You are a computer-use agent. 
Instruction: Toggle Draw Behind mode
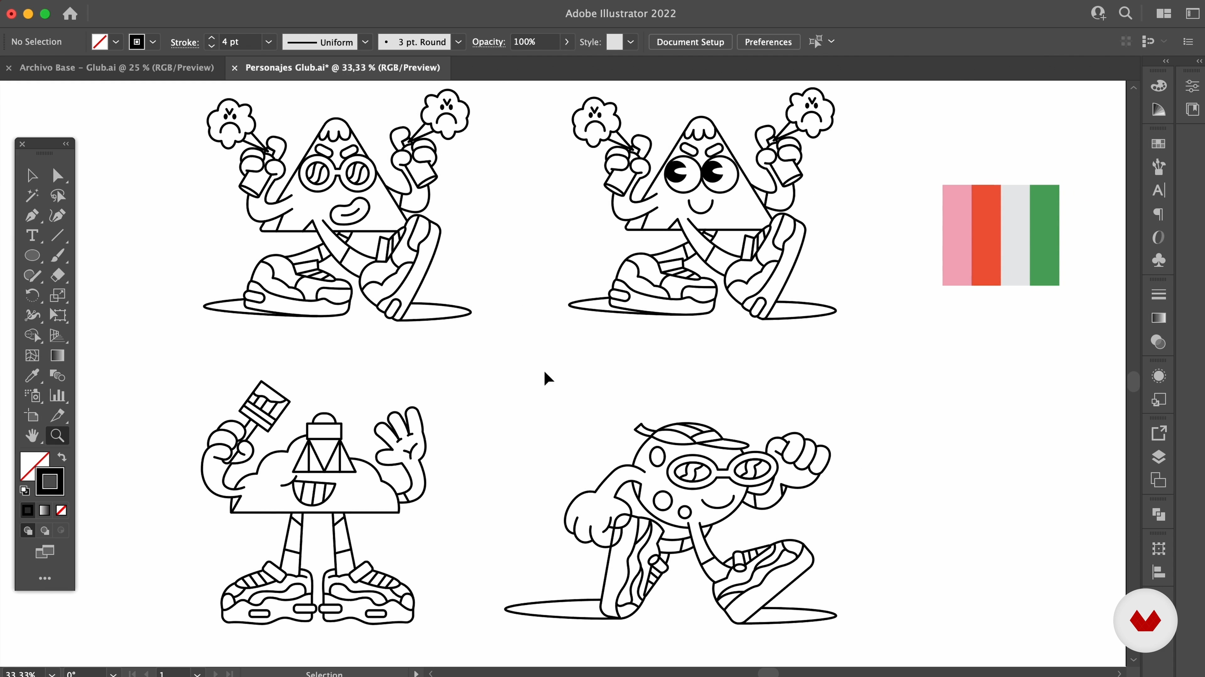tap(45, 530)
